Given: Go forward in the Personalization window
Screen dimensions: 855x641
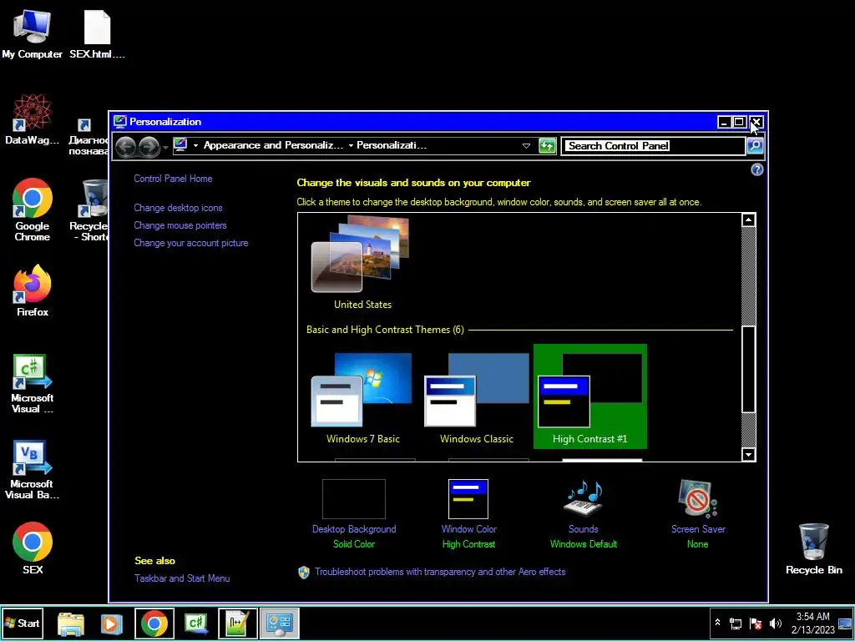Looking at the screenshot, I should [149, 146].
